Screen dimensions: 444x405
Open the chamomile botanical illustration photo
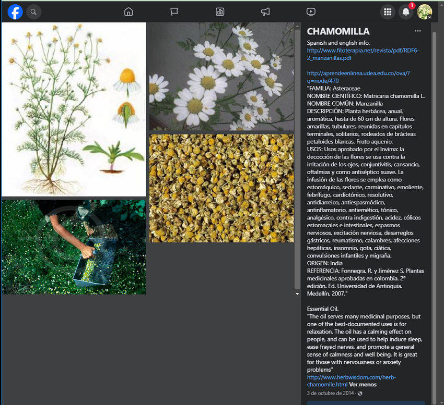(74, 109)
